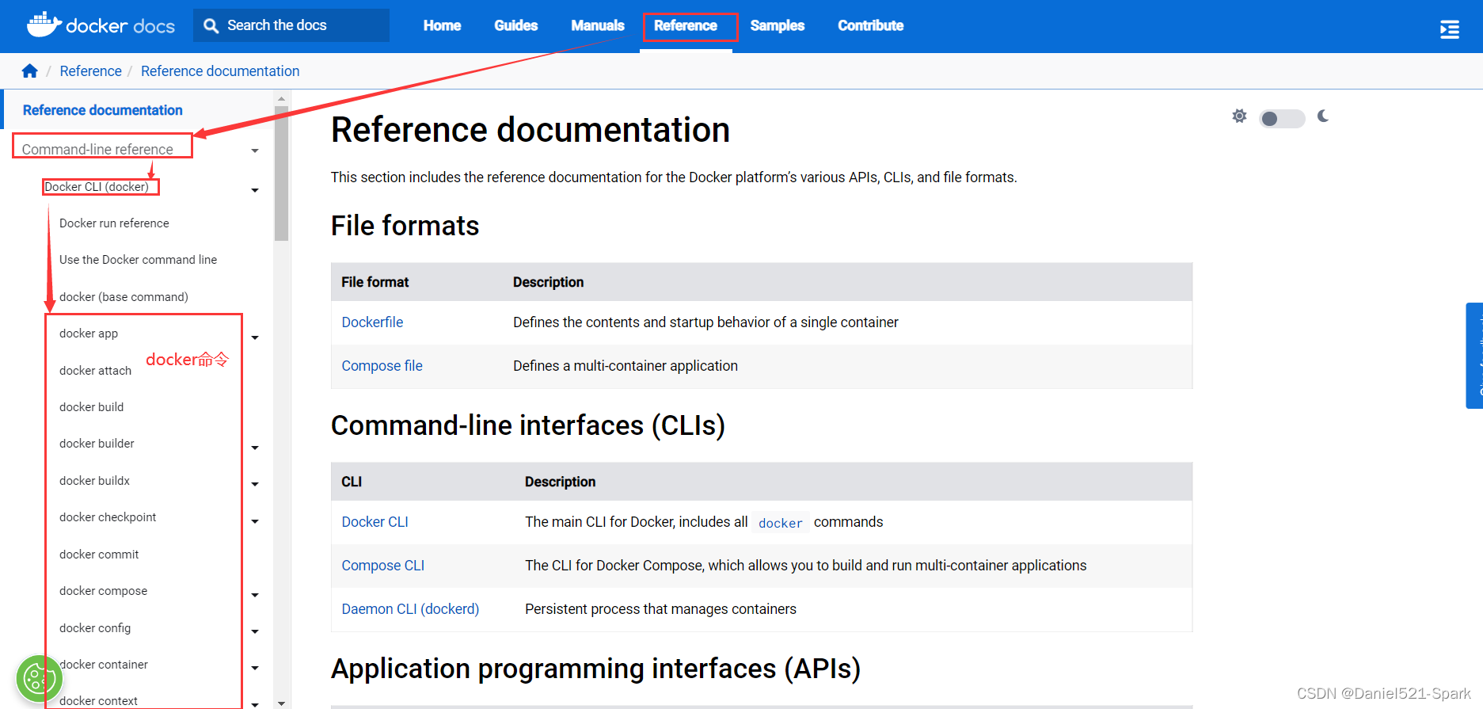Open docker build sidebar item
1483x709 pixels.
(x=91, y=407)
